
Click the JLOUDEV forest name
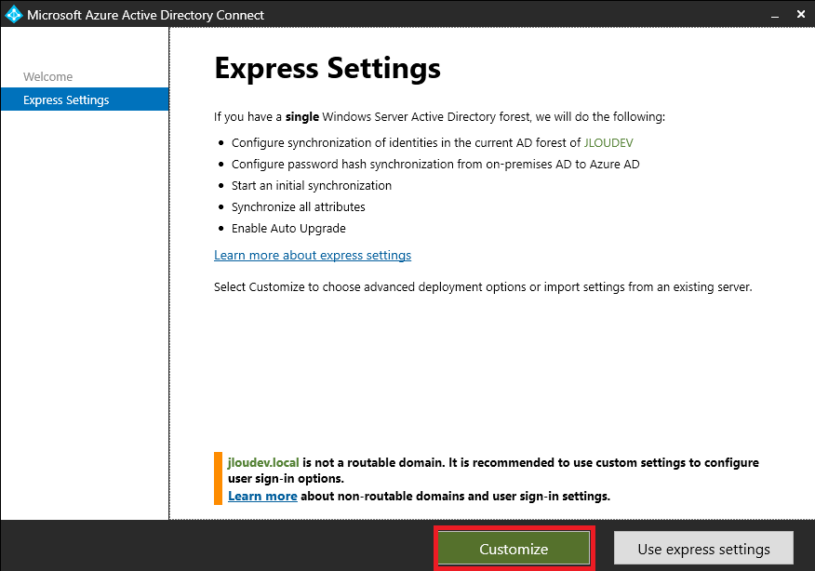608,143
